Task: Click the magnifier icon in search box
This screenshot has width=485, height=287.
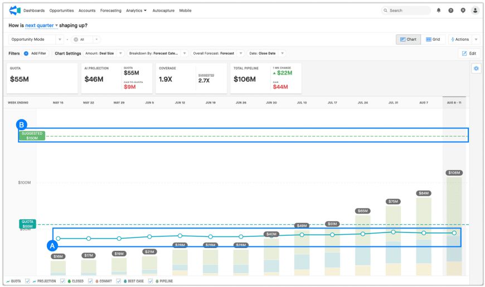Action: click(x=385, y=11)
